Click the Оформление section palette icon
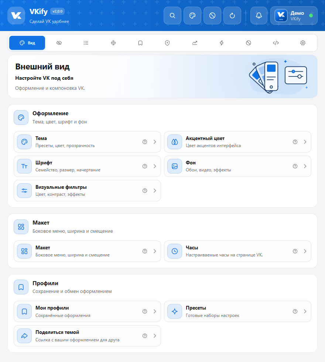The height and width of the screenshot is (362, 325). (21, 117)
